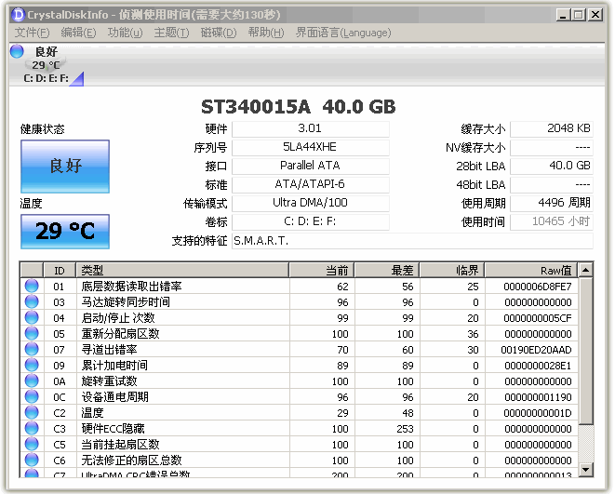
Task: Select the 无法修正的扇区总数 row text
Action: coord(131,461)
